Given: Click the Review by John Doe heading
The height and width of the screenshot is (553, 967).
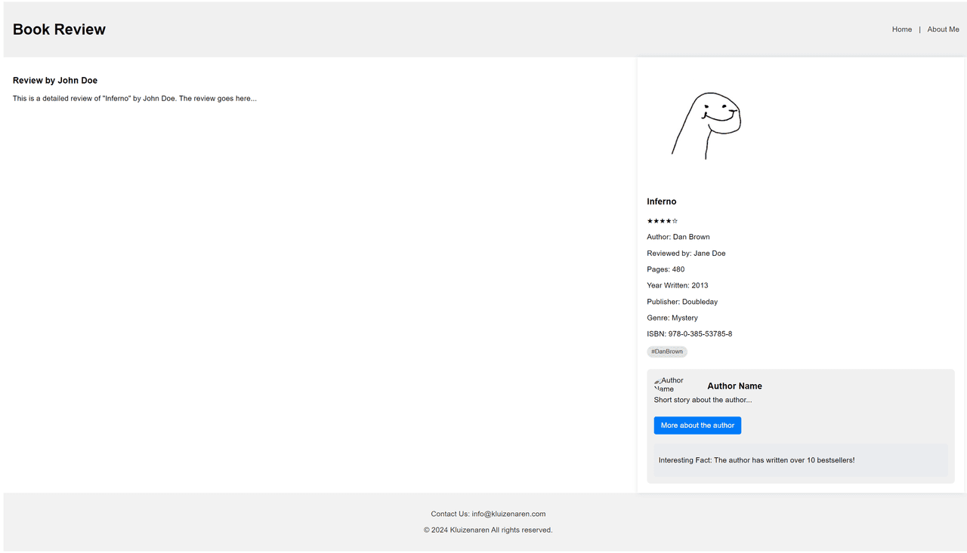Looking at the screenshot, I should coord(55,81).
